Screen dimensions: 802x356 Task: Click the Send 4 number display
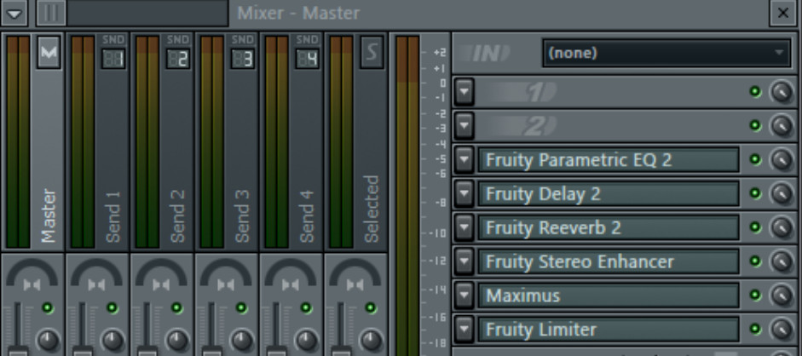(x=307, y=58)
